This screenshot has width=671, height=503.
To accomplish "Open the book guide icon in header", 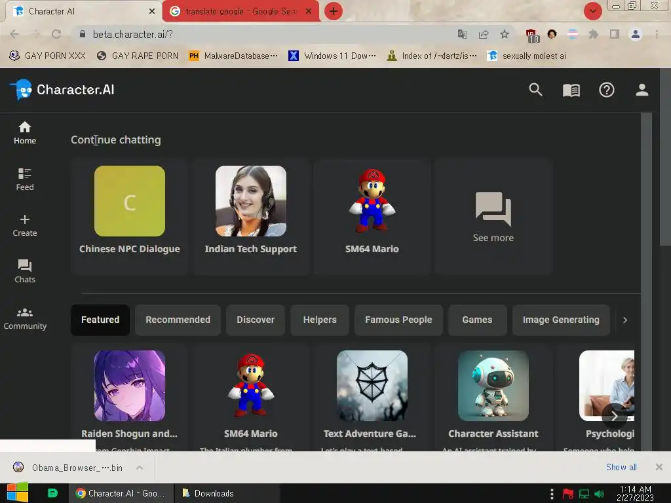I will tap(571, 90).
